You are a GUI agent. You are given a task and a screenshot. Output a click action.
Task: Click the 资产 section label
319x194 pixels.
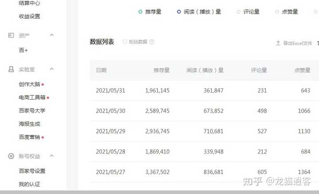(x=24, y=35)
